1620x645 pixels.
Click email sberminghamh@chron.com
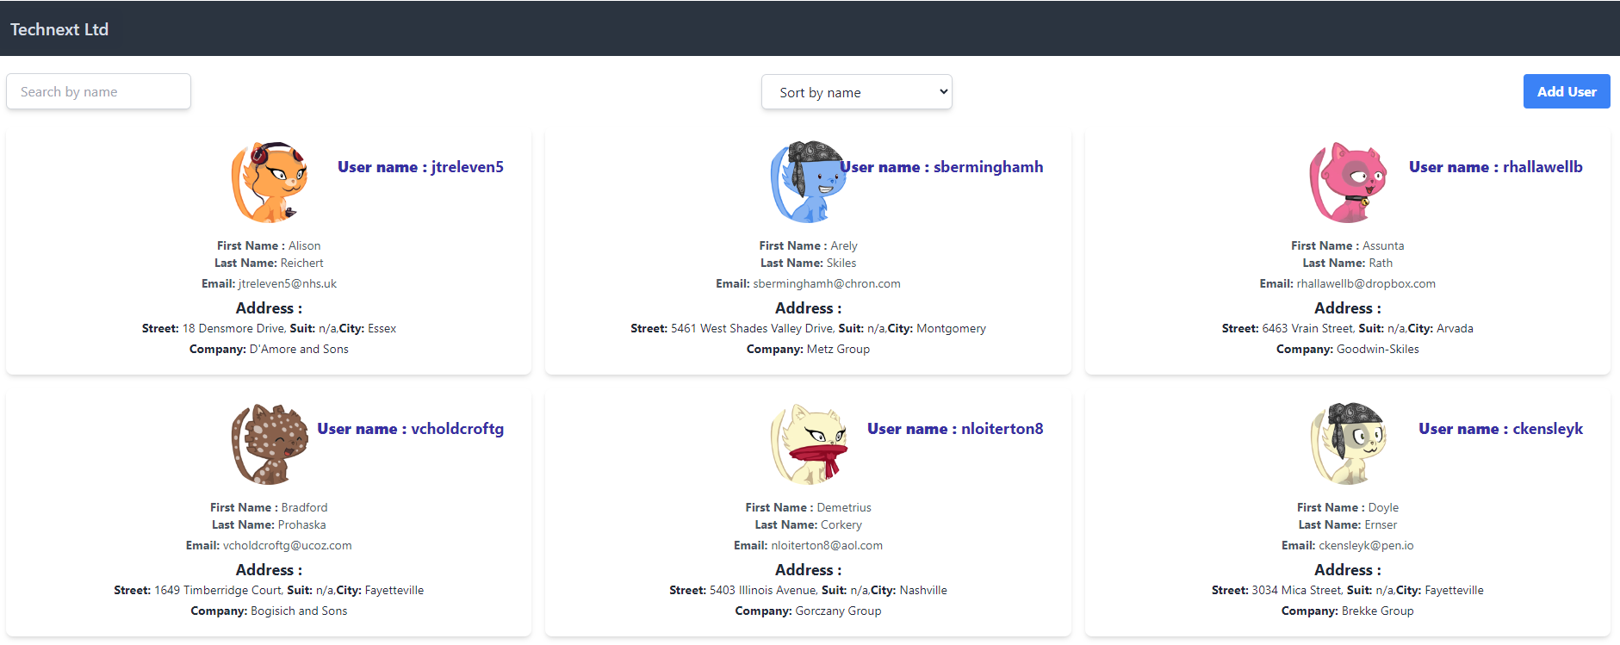827,283
